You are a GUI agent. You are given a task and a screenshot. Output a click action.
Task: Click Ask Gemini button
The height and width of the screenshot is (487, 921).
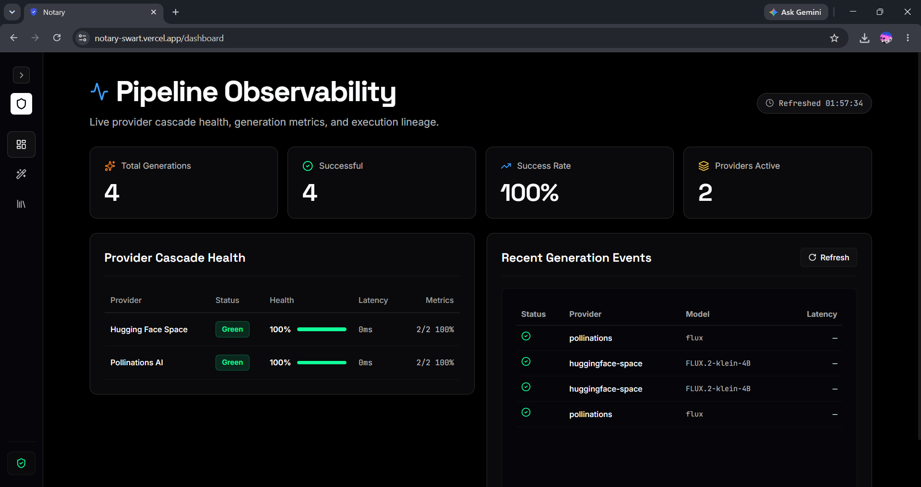pyautogui.click(x=796, y=12)
